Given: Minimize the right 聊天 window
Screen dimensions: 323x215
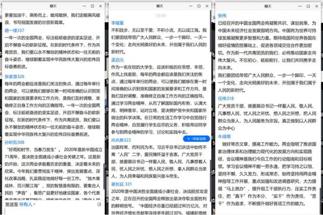Looking at the screenshot, I should pyautogui.click(x=300, y=6).
